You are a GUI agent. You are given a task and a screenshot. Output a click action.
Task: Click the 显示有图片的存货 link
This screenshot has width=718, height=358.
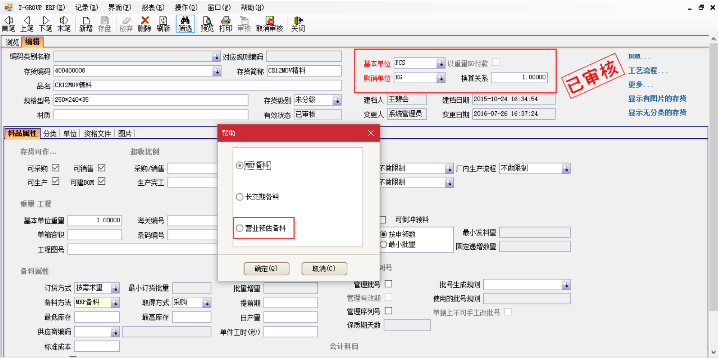click(657, 98)
